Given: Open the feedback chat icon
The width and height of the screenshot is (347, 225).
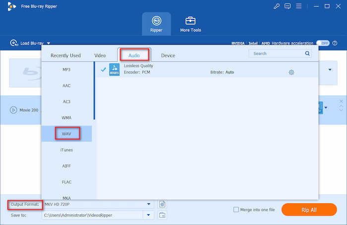Looking at the screenshot, I should [288, 6].
